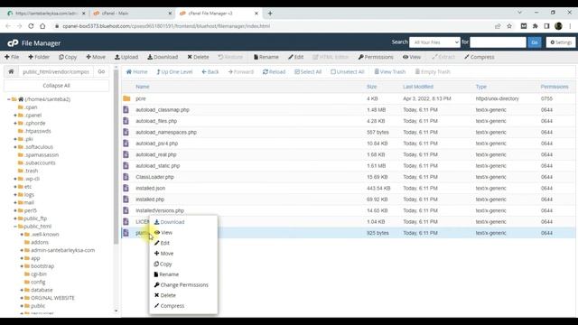Select ORGINAL WEBSITE folder in tree
Image resolution: width=578 pixels, height=325 pixels.
point(52,298)
